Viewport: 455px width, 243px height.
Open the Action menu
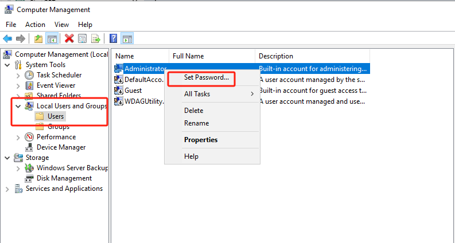[35, 25]
